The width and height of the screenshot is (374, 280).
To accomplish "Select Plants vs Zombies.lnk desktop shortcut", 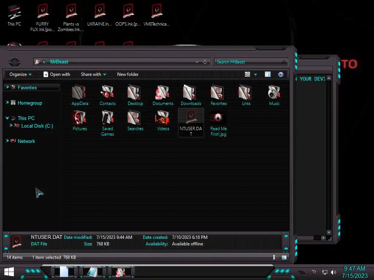I will (x=71, y=18).
